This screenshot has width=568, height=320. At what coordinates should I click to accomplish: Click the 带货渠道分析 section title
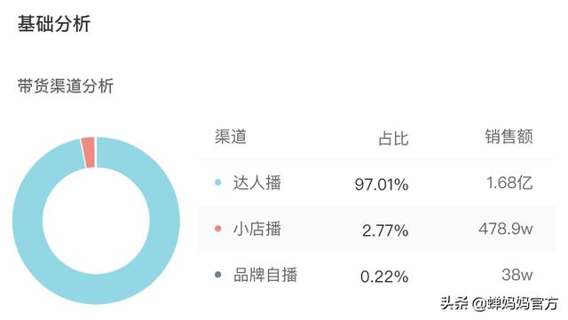pos(66,86)
